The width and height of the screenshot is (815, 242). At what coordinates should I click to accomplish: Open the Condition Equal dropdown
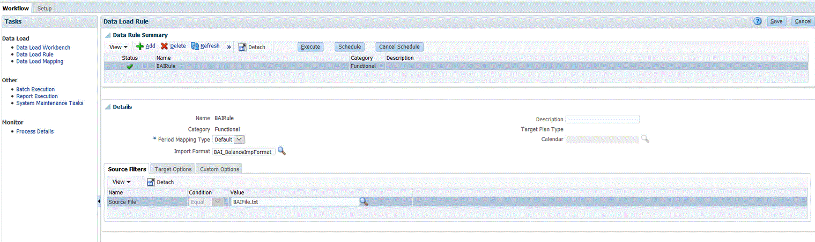tap(217, 202)
